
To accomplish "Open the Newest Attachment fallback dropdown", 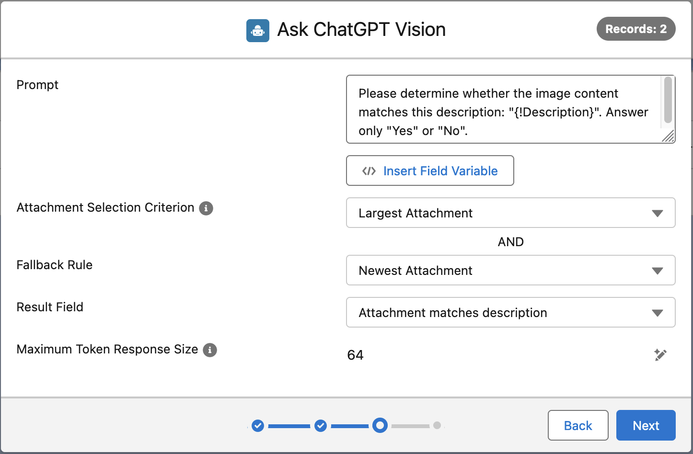I will pyautogui.click(x=511, y=270).
